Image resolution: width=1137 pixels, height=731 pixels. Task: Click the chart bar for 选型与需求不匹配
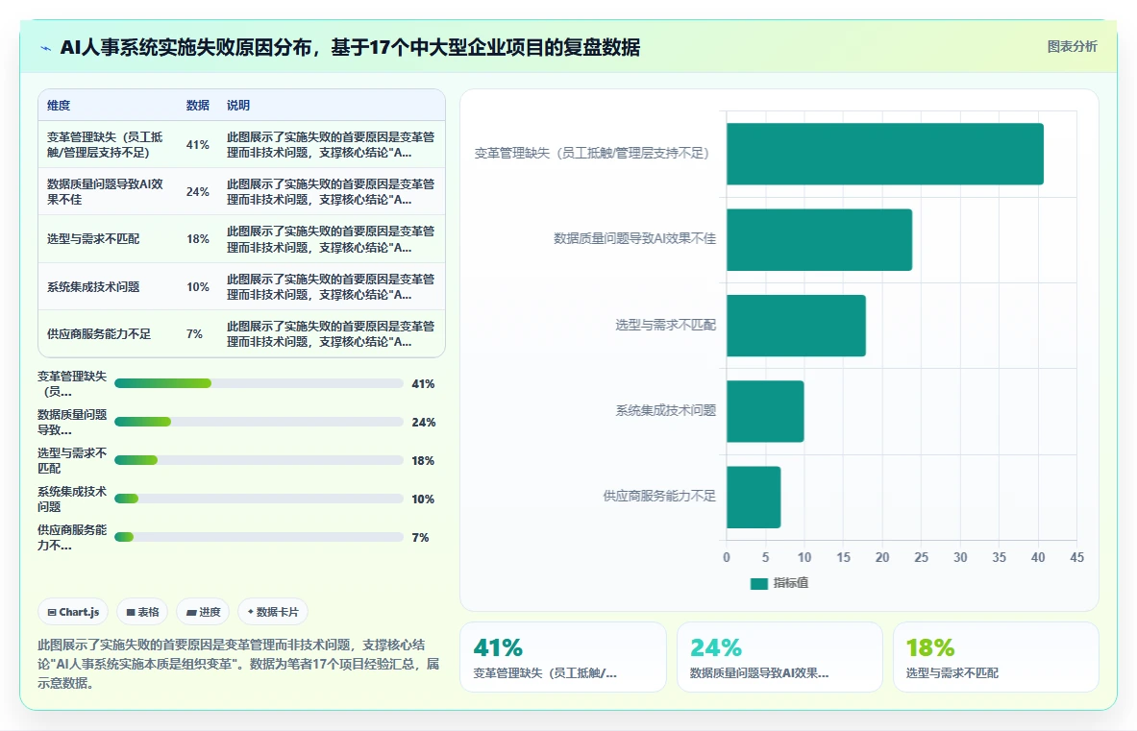[x=796, y=326]
